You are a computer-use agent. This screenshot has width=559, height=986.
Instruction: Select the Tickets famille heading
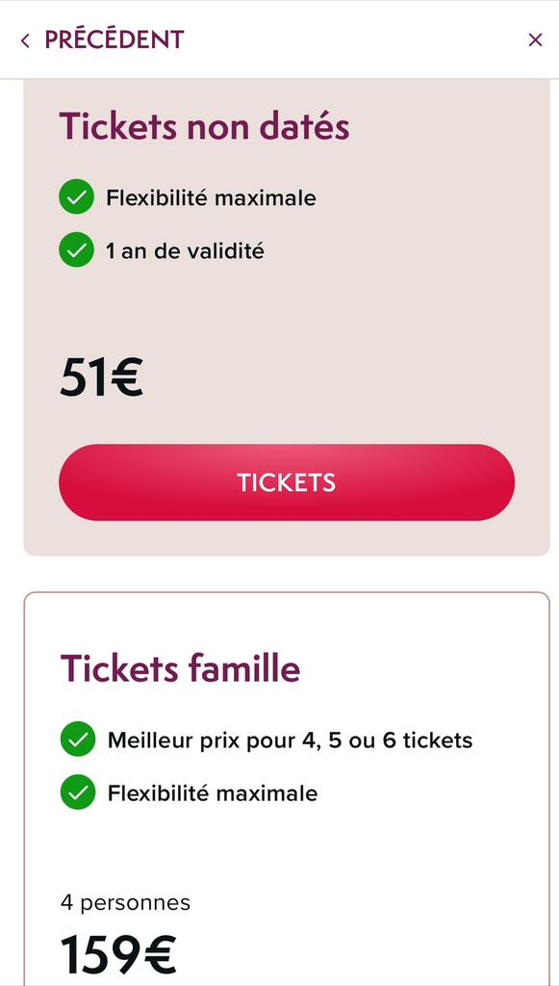178,668
